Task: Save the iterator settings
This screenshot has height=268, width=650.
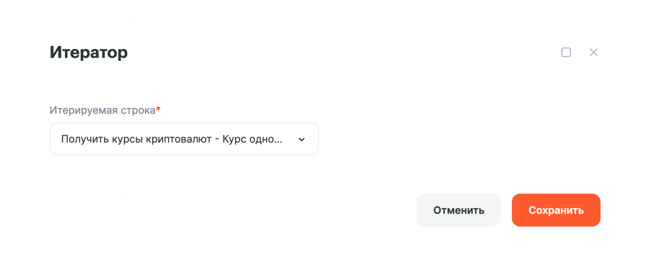Action: tap(556, 210)
